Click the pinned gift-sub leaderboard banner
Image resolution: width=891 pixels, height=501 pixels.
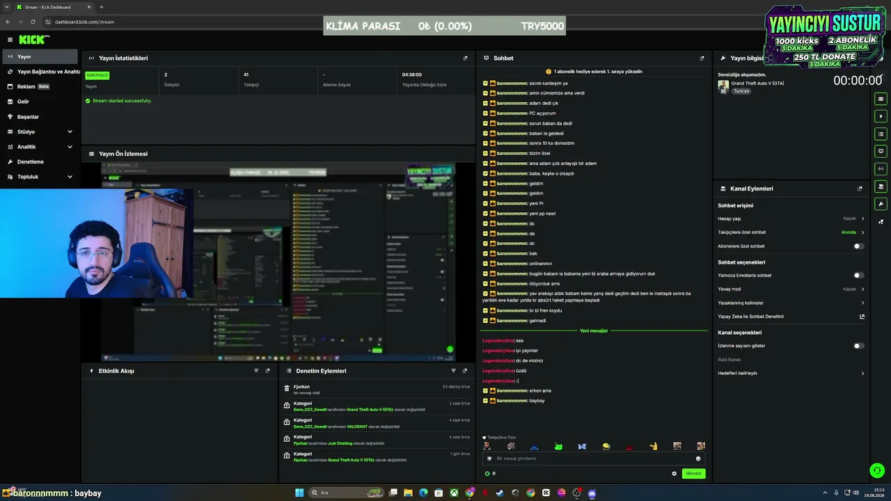pos(594,72)
